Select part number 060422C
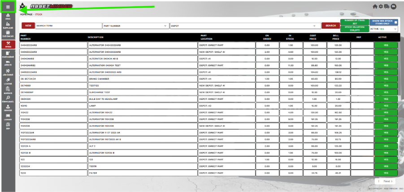Viewport: 404px width, 192px height. (x=53, y=99)
